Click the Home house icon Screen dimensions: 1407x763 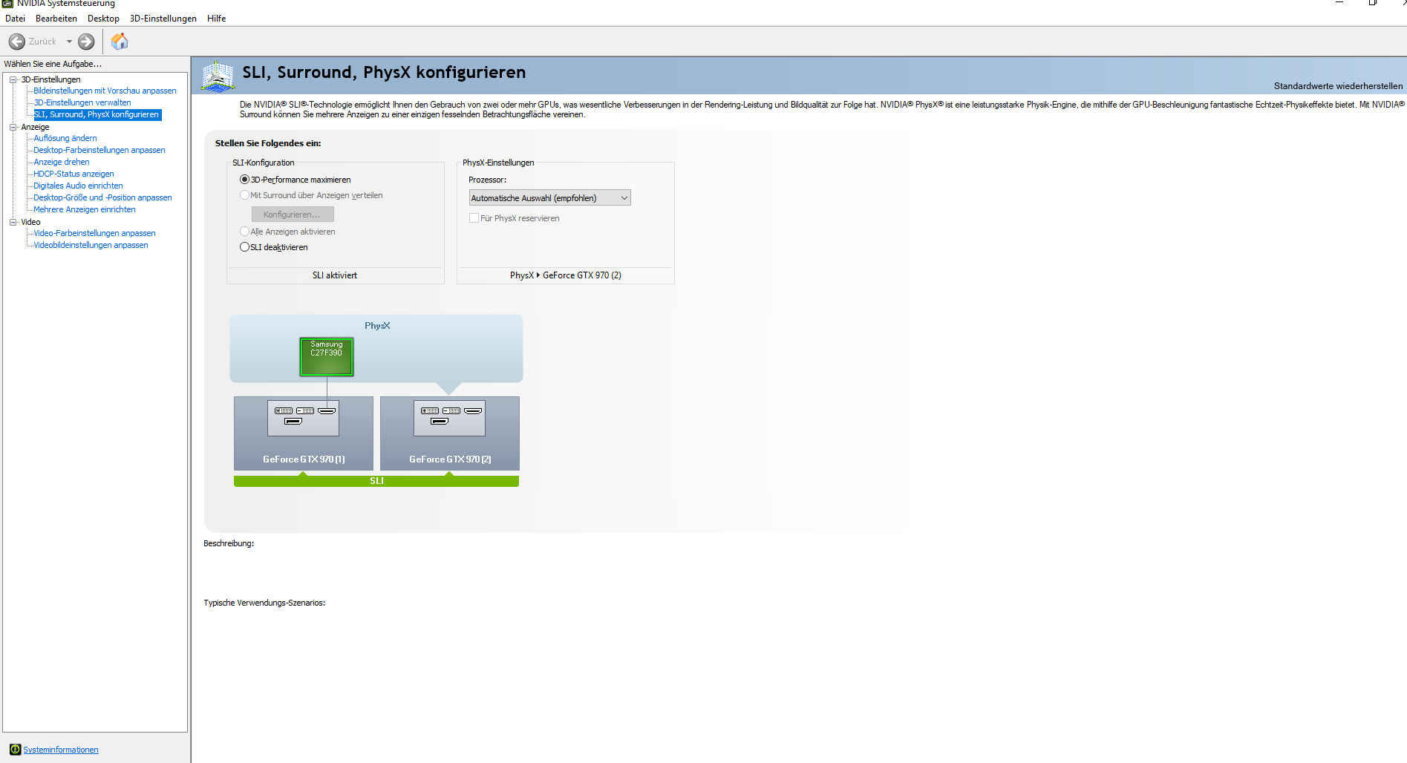click(120, 42)
